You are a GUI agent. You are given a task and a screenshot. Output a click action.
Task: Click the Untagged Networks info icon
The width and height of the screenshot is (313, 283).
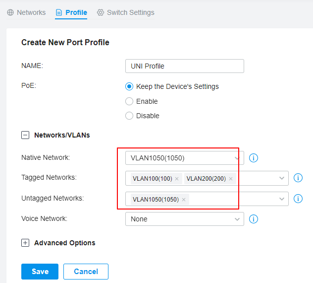(x=298, y=199)
